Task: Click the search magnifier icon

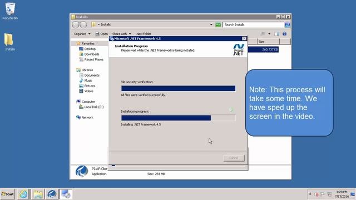Action: pos(287,24)
